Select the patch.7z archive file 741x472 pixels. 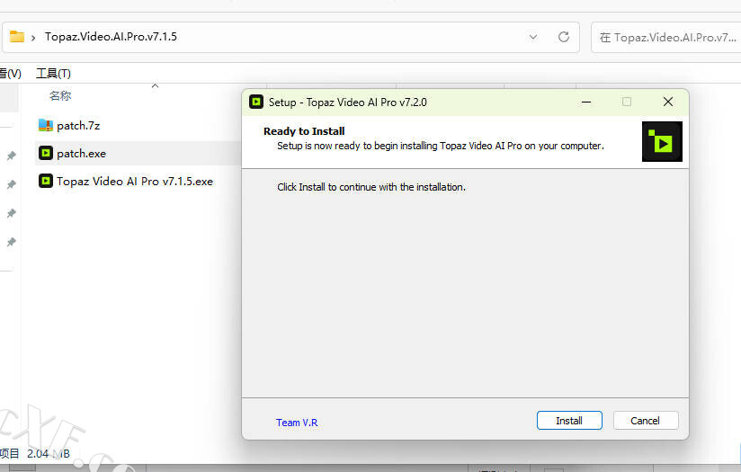78,126
